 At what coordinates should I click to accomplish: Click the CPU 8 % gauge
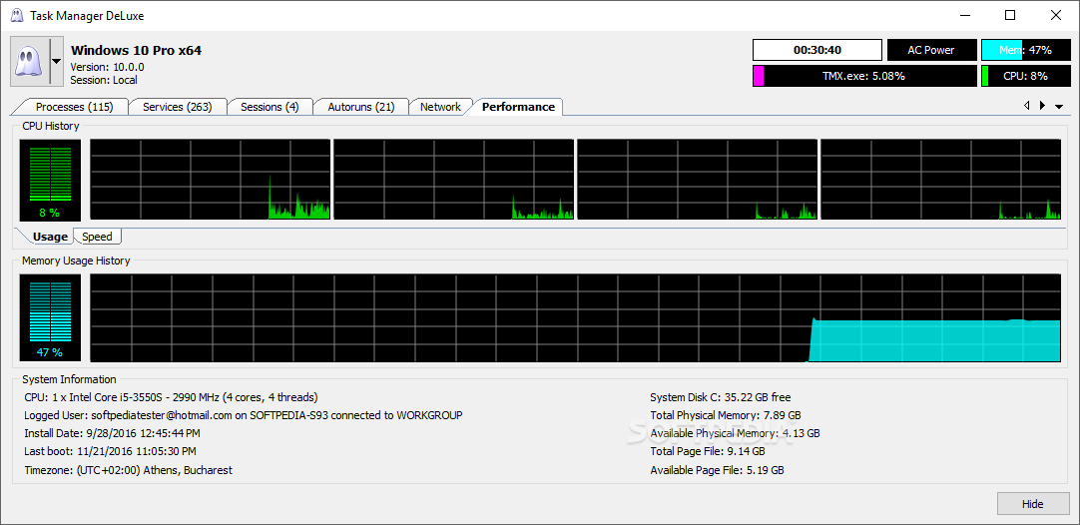click(x=50, y=180)
